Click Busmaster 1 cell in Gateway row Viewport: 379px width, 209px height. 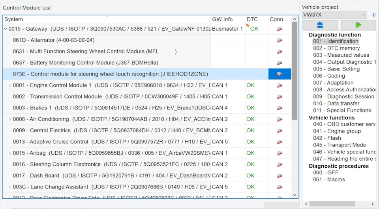227,29
